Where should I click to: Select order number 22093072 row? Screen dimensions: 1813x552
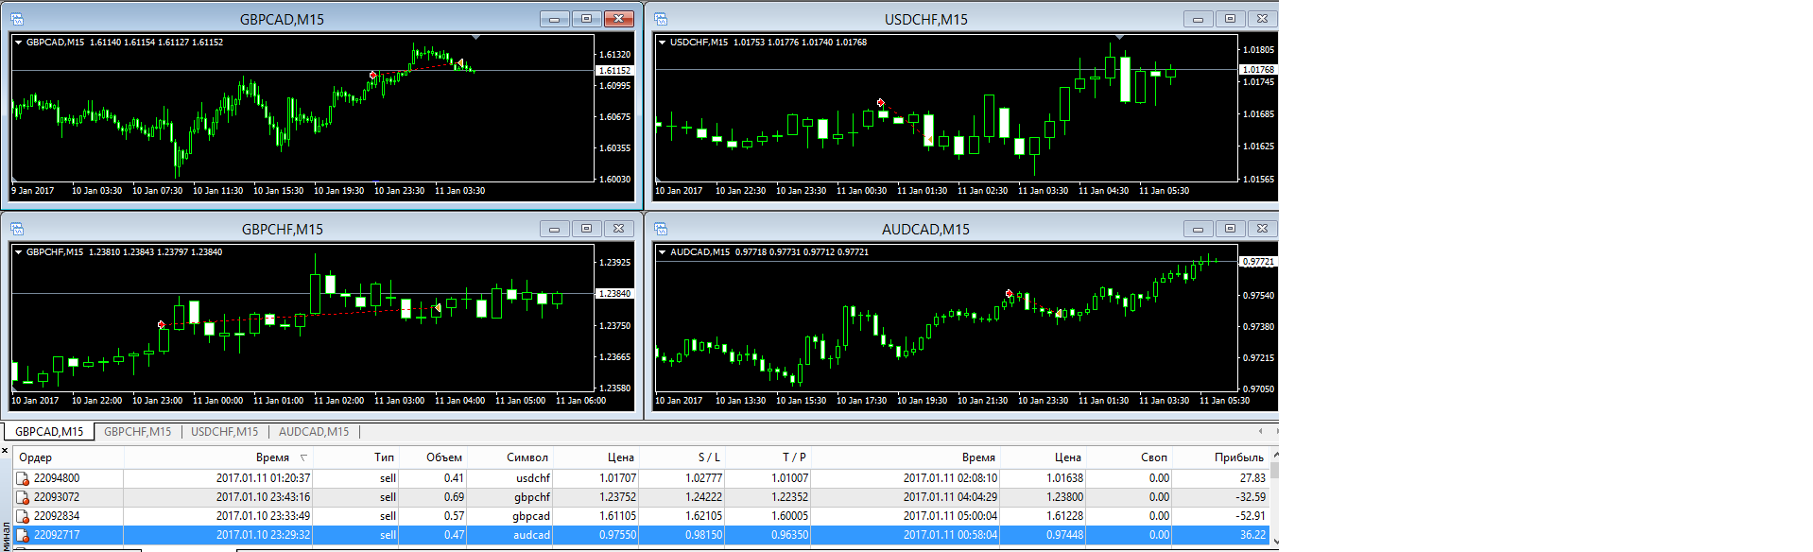[x=641, y=497]
